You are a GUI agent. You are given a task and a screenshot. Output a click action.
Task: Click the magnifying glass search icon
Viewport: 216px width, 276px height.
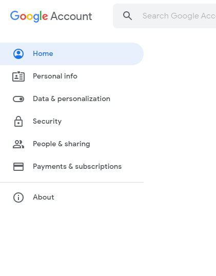click(127, 16)
